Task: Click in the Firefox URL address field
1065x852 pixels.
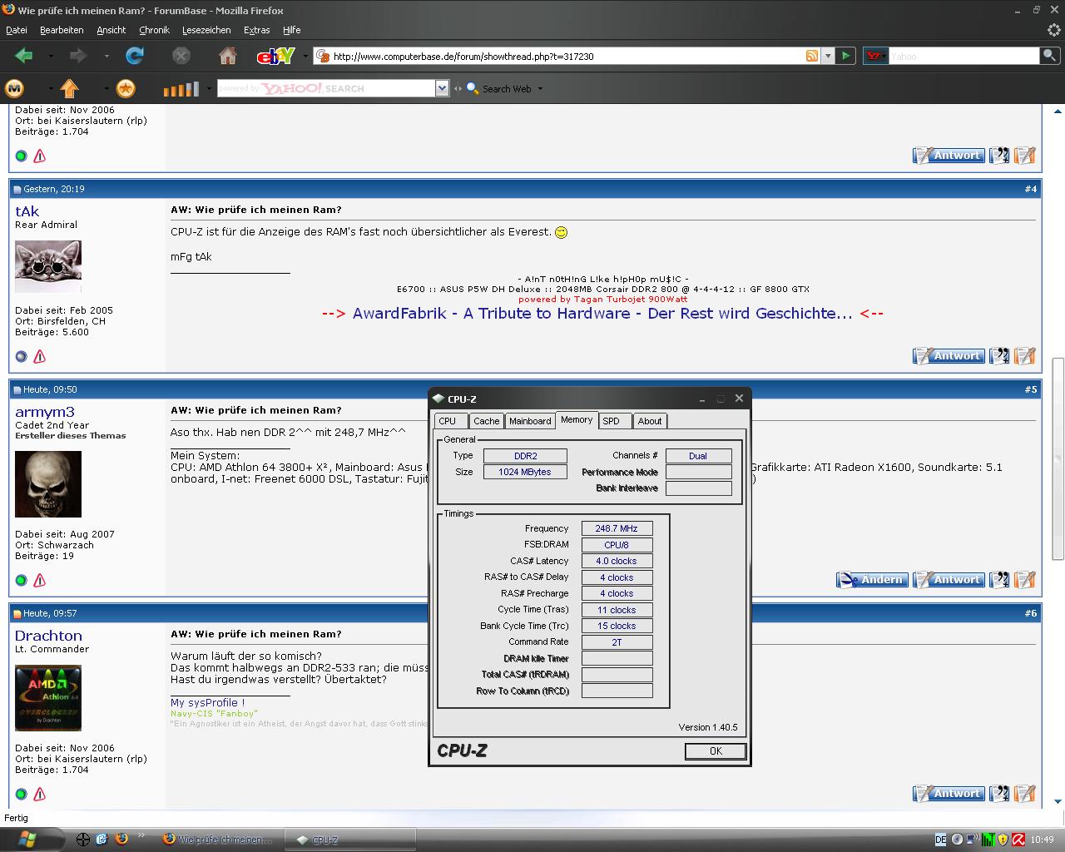Action: click(566, 56)
